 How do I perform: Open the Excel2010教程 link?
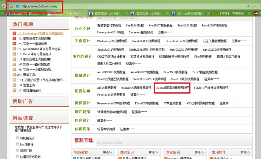coord(187,26)
